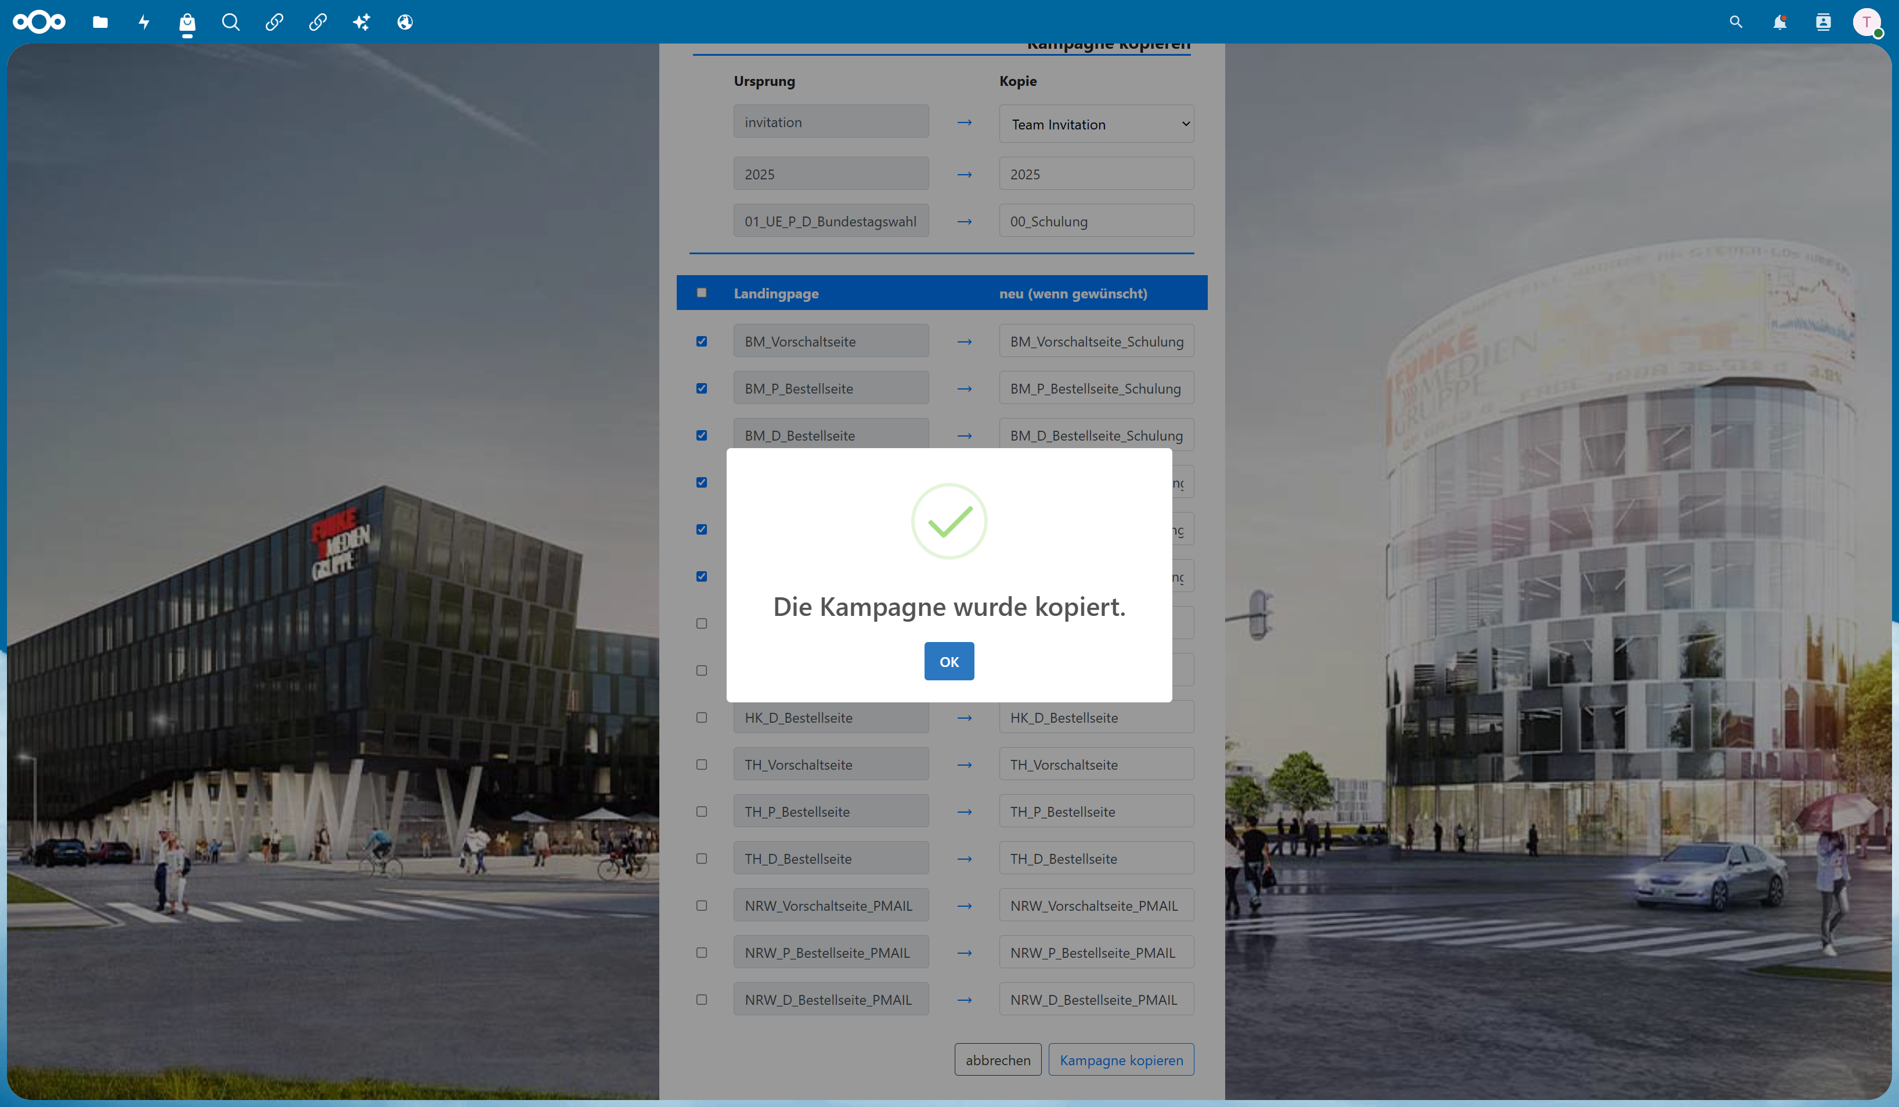1899x1107 pixels.
Task: Open the contacts menu icon
Action: click(1824, 22)
